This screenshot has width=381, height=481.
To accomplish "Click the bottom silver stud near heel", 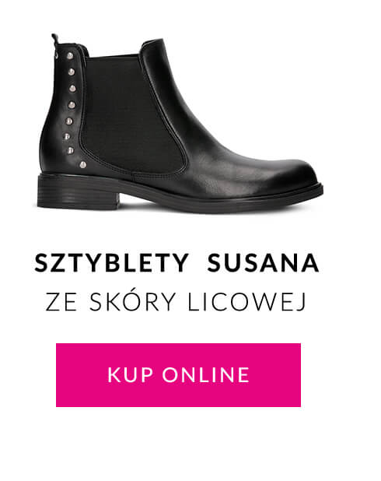I will (83, 165).
